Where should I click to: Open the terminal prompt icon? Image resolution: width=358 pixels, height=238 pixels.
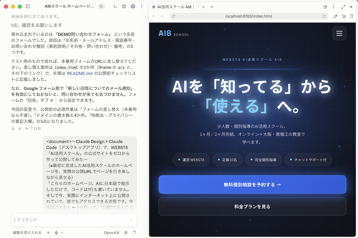coord(115,6)
